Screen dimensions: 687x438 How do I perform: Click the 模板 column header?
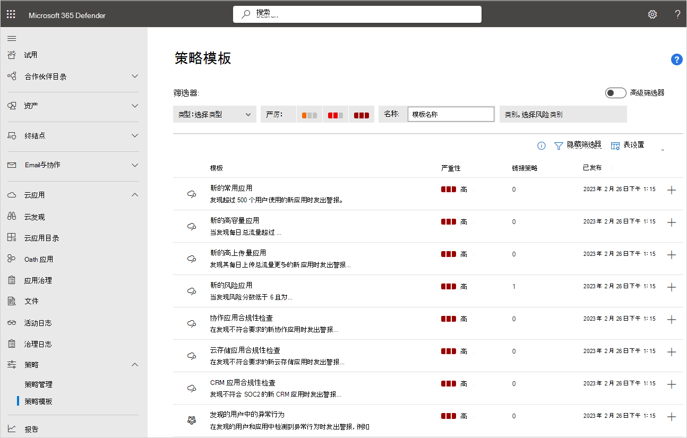point(217,168)
